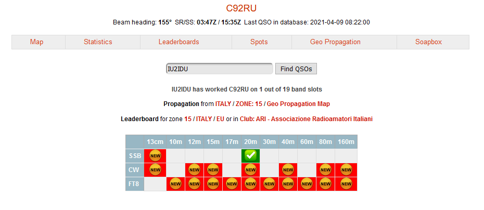Click the sunrise/sunset value 03:47Z / 15:35Z
The width and height of the screenshot is (484, 210).
pos(219,22)
